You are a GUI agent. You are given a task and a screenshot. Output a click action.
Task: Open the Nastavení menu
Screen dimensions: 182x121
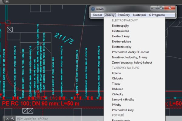click(x=139, y=15)
